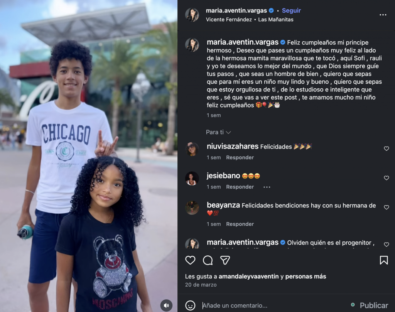Reply to beayanza comment
This screenshot has width=395, height=312.
click(x=240, y=224)
